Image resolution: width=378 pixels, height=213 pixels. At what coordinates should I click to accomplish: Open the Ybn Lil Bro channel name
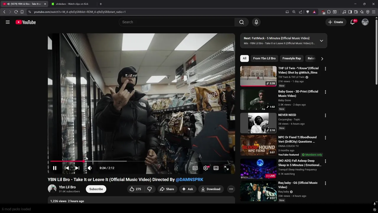coord(67,187)
